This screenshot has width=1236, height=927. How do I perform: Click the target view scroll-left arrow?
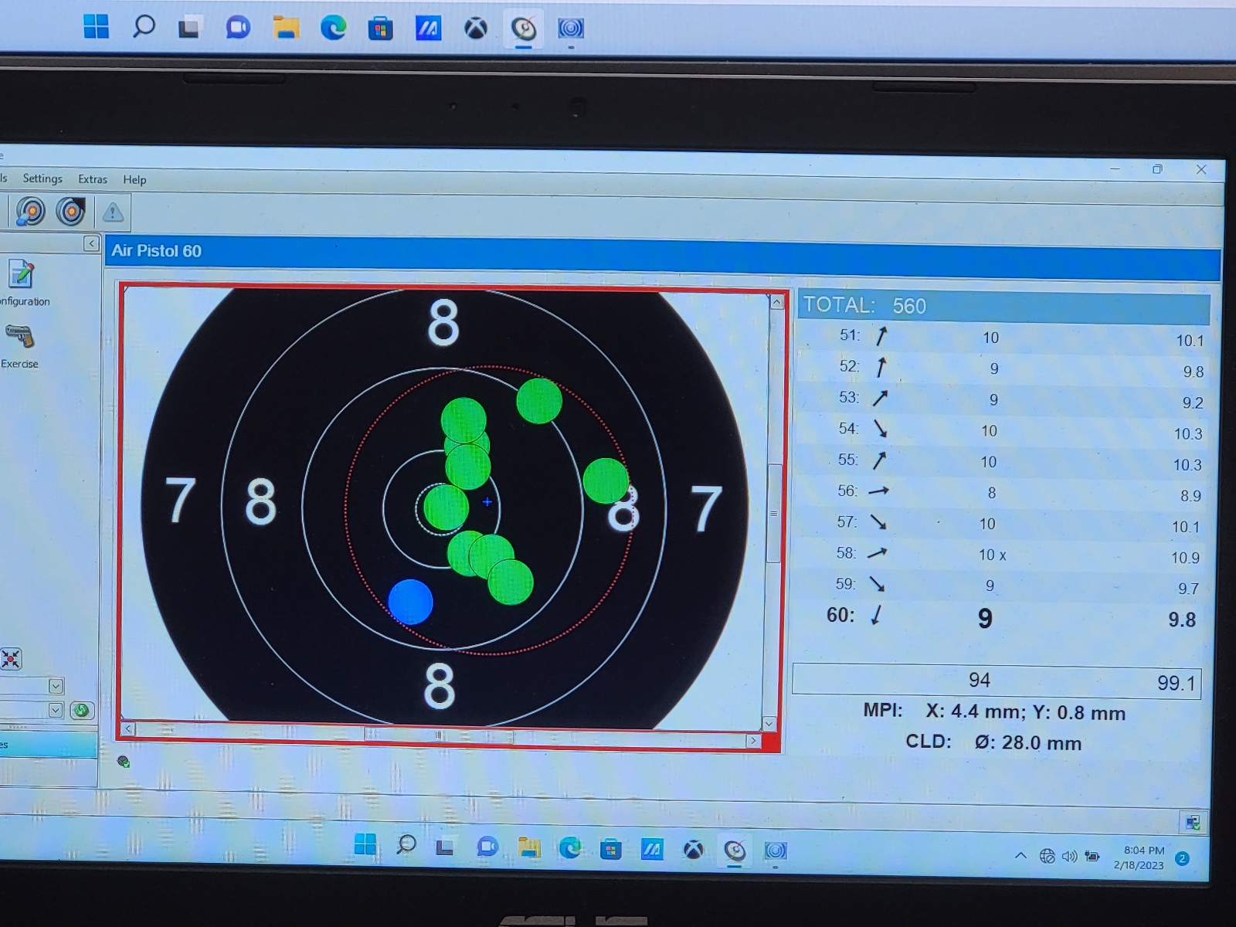(x=129, y=728)
